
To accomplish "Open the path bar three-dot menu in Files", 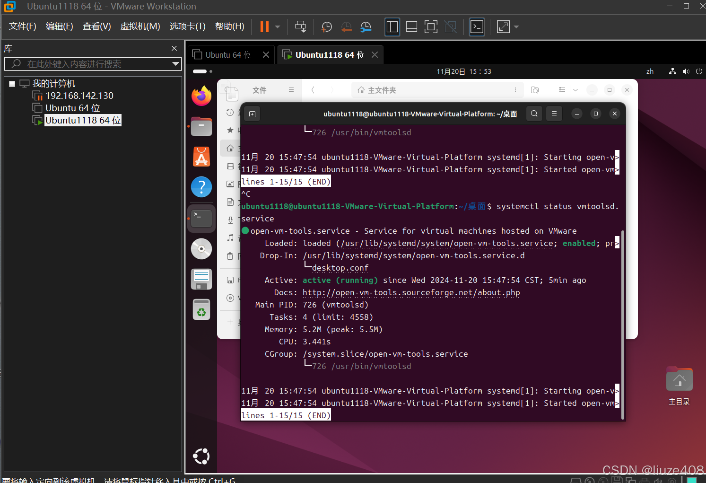I will (515, 90).
